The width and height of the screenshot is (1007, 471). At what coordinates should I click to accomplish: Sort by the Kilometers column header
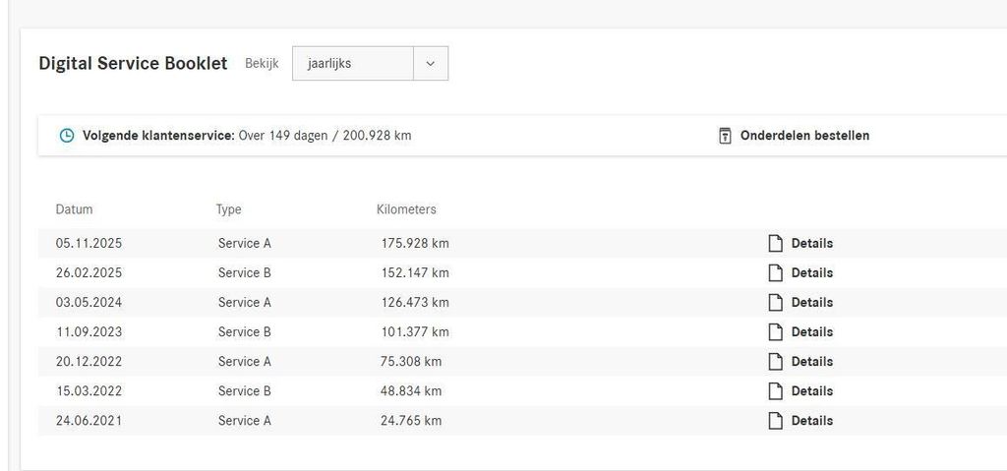(x=406, y=209)
